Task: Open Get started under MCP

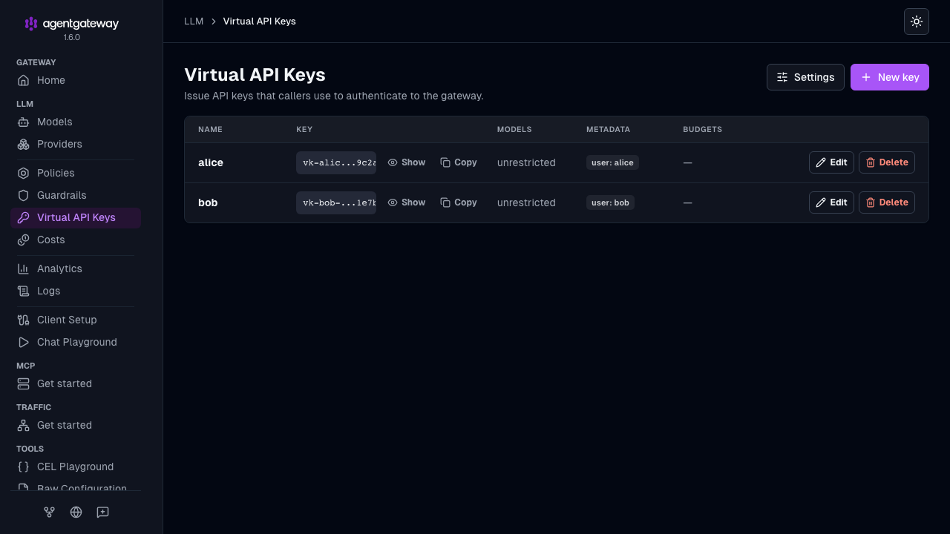Action: coord(76,383)
